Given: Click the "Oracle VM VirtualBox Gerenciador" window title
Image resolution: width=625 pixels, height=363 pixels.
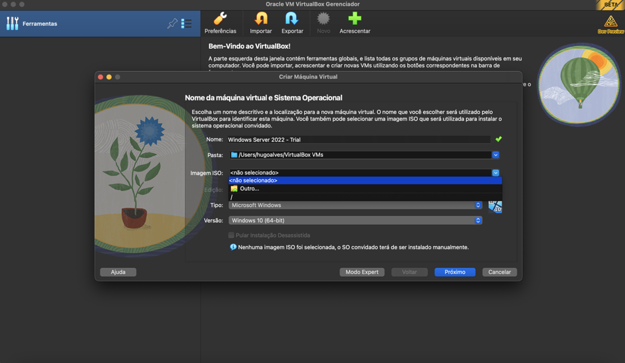Looking at the screenshot, I should pyautogui.click(x=312, y=4).
